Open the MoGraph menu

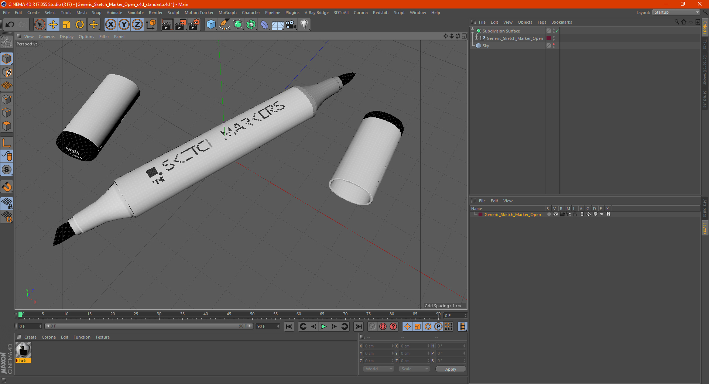click(x=227, y=13)
